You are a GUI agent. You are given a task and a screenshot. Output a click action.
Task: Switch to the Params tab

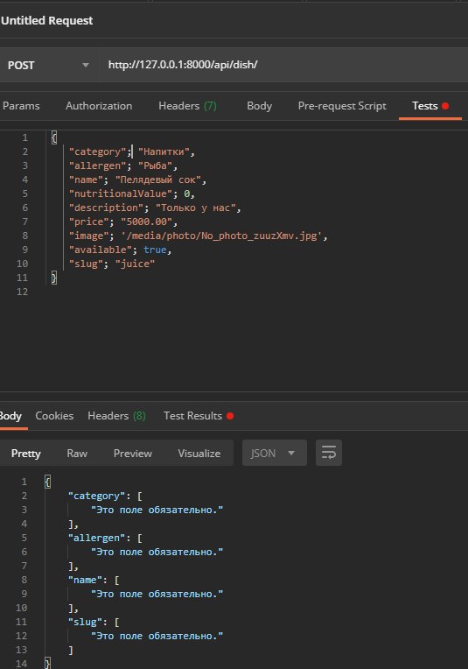click(21, 106)
